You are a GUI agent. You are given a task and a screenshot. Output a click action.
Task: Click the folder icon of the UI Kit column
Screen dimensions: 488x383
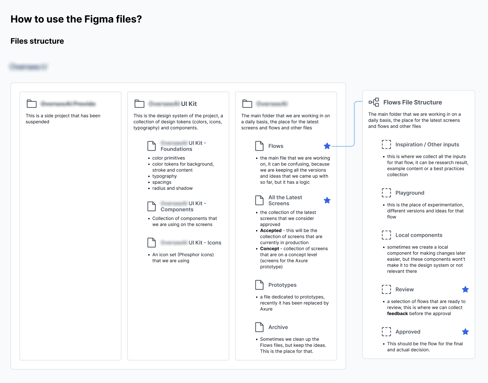[140, 104]
